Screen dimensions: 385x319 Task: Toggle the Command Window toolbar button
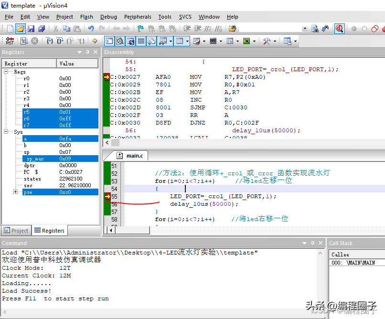109,41
